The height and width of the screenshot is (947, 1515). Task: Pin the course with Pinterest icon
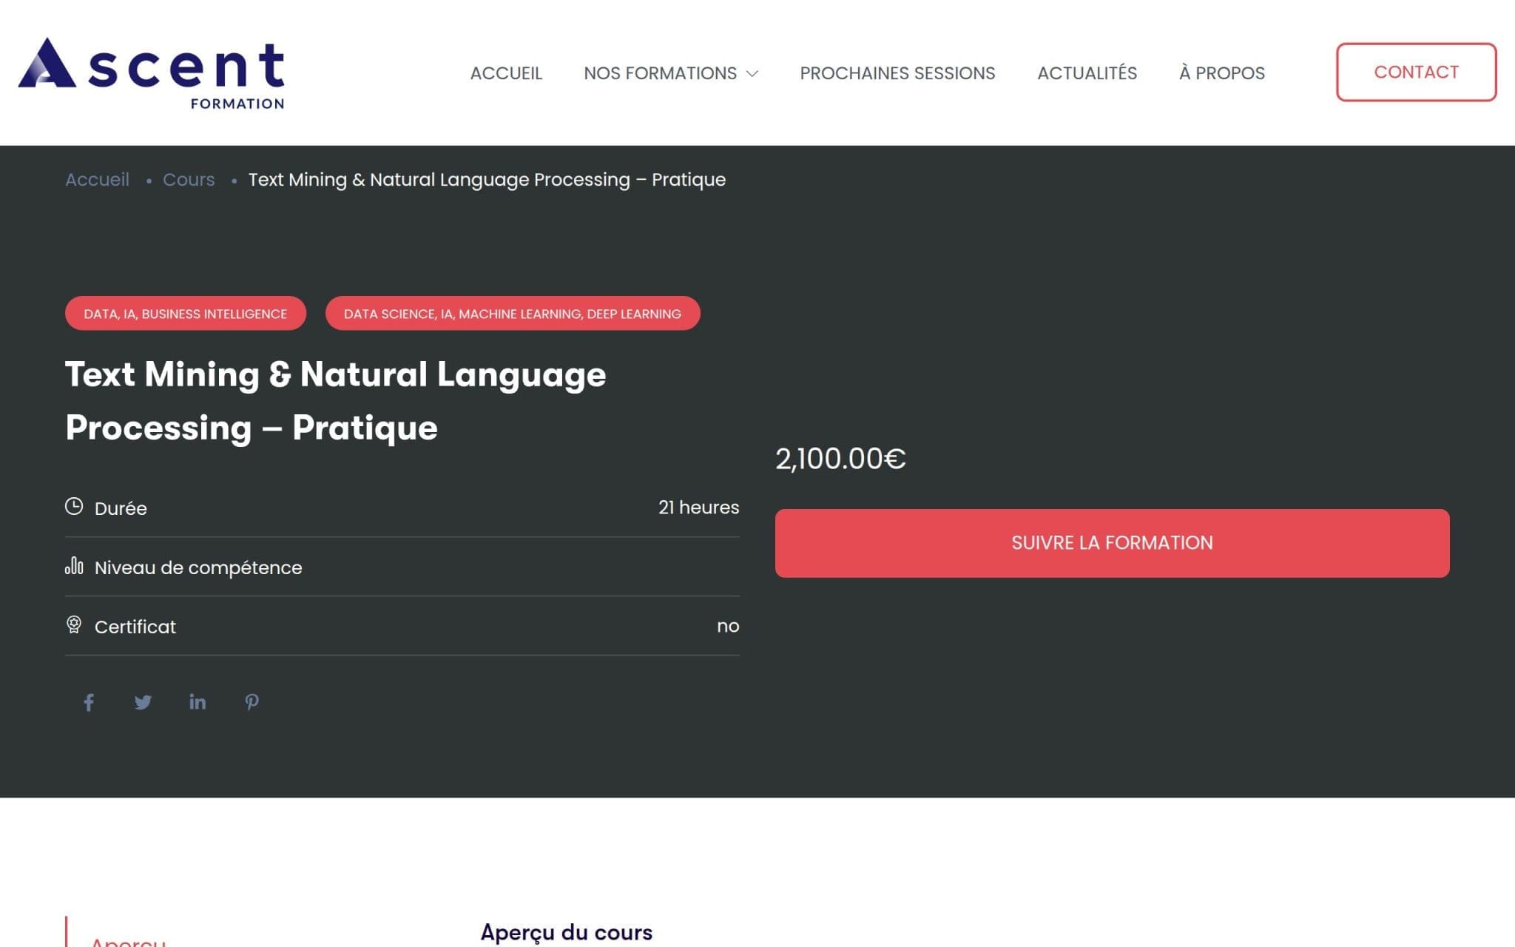pos(252,702)
